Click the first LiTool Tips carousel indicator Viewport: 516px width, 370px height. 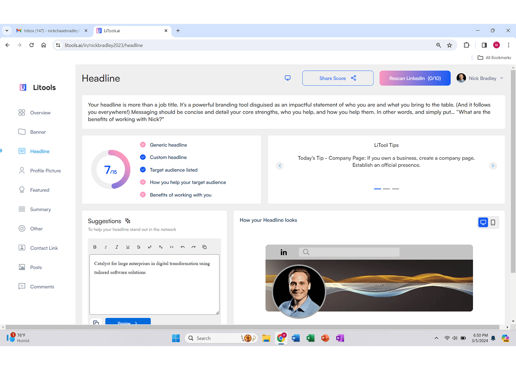tap(377, 189)
